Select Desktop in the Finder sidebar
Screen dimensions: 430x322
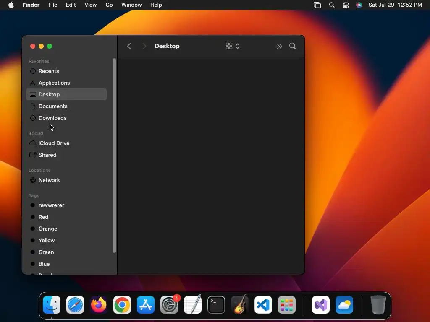click(x=66, y=94)
